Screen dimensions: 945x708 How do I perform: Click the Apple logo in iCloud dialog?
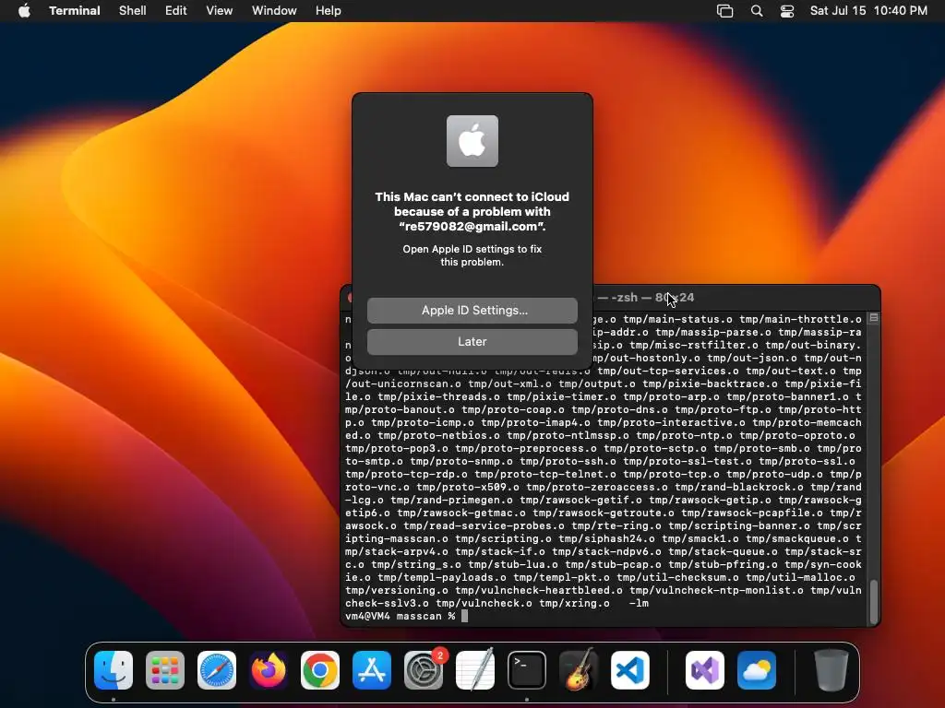tap(472, 141)
